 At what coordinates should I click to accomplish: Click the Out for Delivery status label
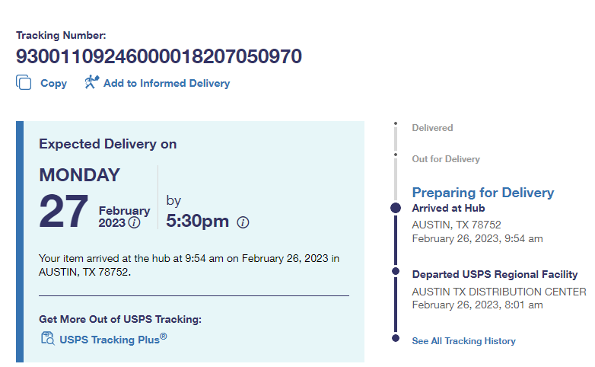pos(446,159)
